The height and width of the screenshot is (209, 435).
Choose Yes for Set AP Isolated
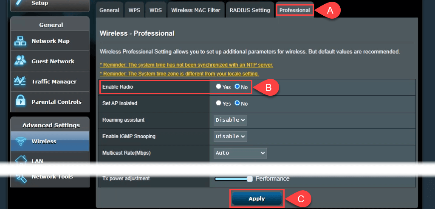pyautogui.click(x=218, y=103)
